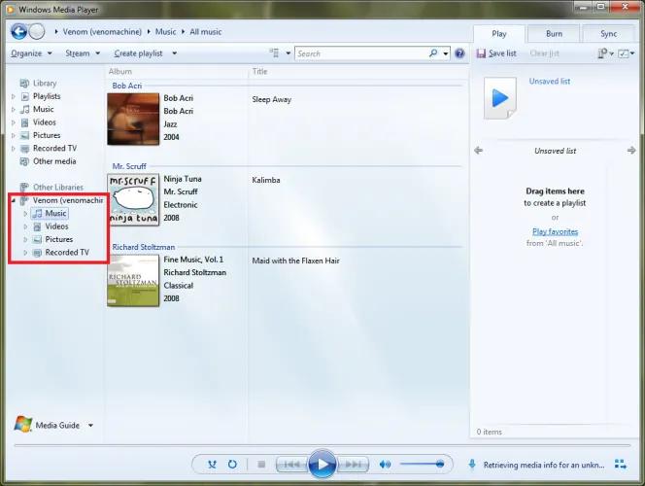
Task: Open the Create playlist dropdown arrow
Action: point(175,53)
